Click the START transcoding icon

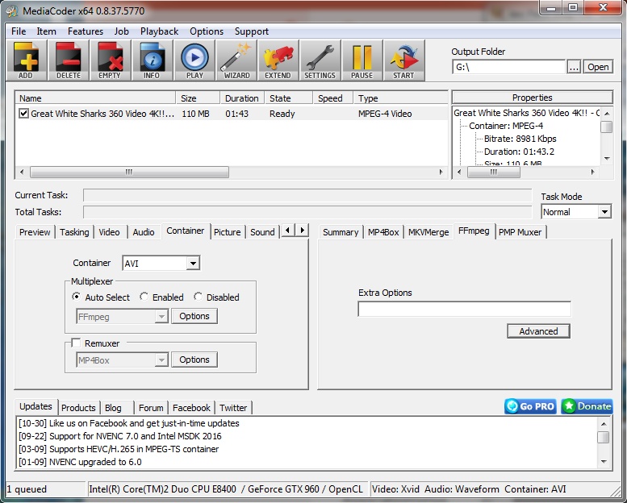[x=403, y=60]
